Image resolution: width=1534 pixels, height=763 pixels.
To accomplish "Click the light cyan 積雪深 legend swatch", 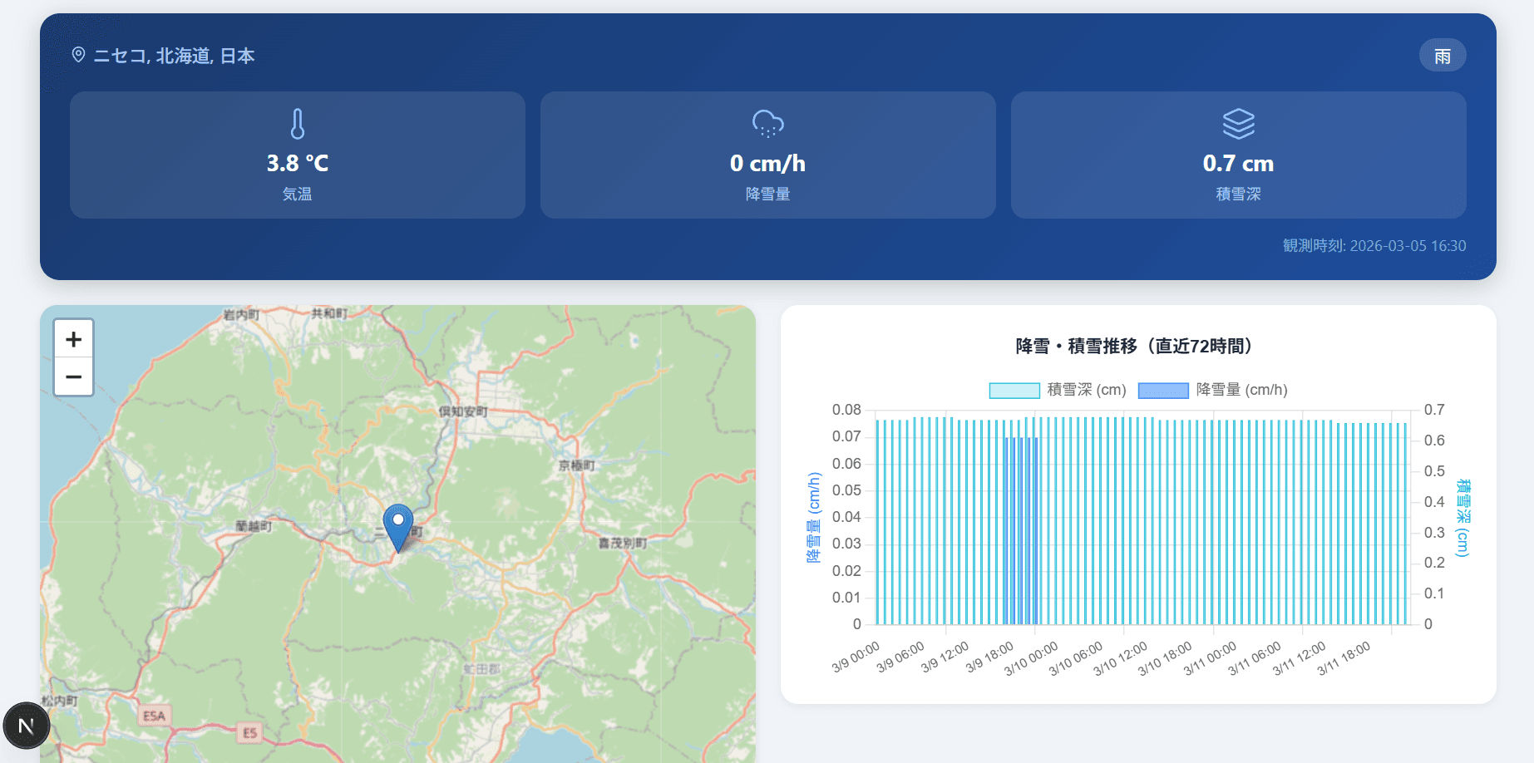I will pyautogui.click(x=1014, y=391).
